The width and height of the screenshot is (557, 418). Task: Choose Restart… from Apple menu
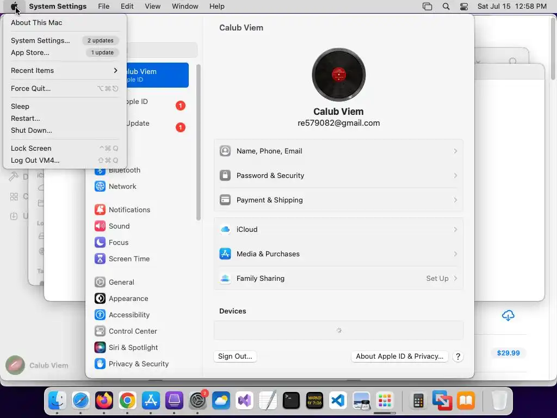coord(65,118)
